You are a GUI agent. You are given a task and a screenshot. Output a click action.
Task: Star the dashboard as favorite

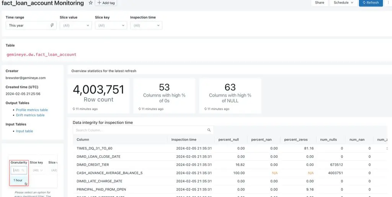click(x=91, y=3)
